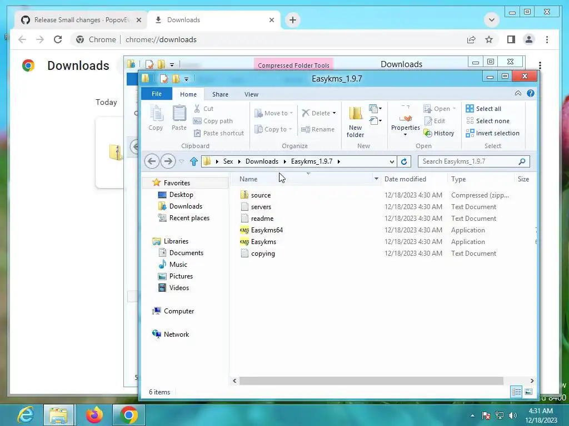
Task: Open address bar history dropdown
Action: [x=392, y=161]
